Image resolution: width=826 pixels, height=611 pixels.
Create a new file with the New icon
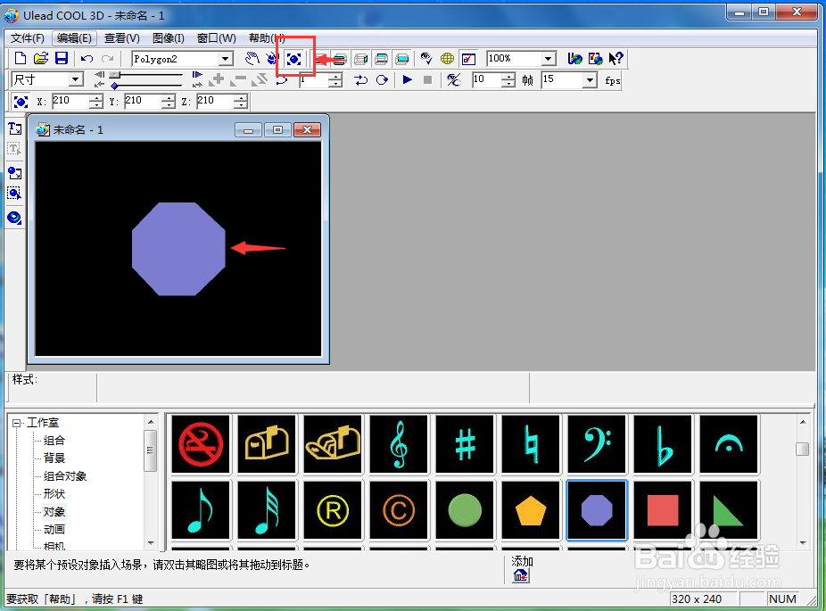click(20, 59)
